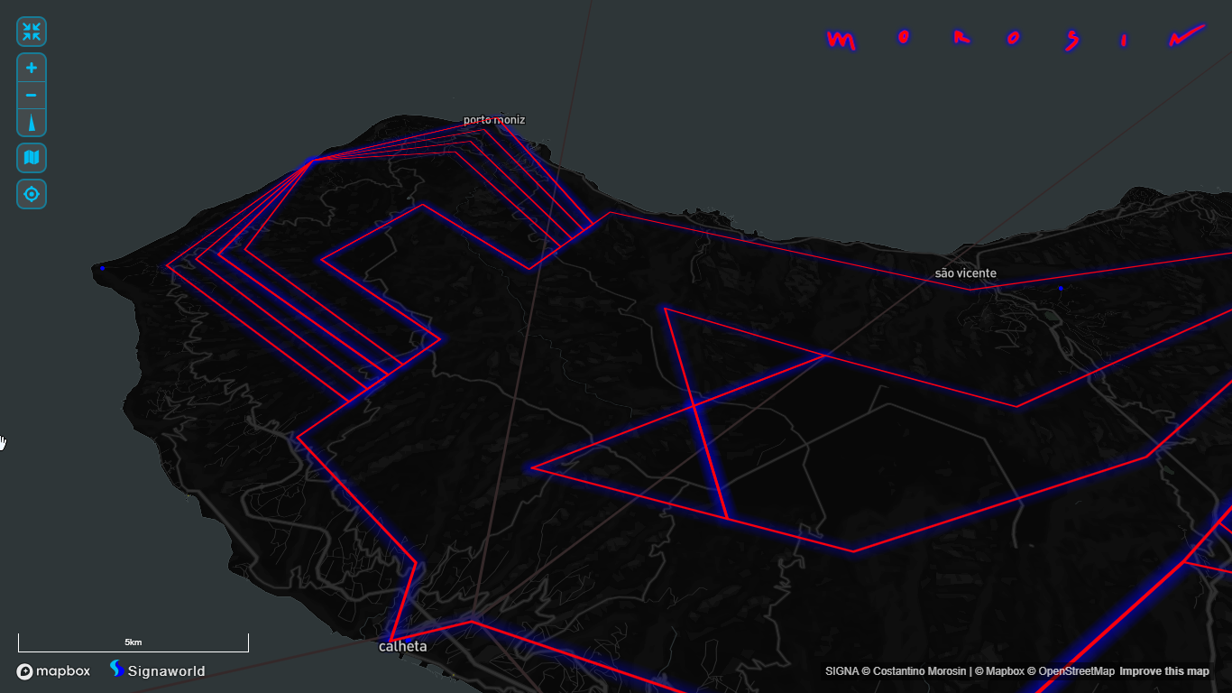Select the porto moniz map label

pyautogui.click(x=494, y=120)
